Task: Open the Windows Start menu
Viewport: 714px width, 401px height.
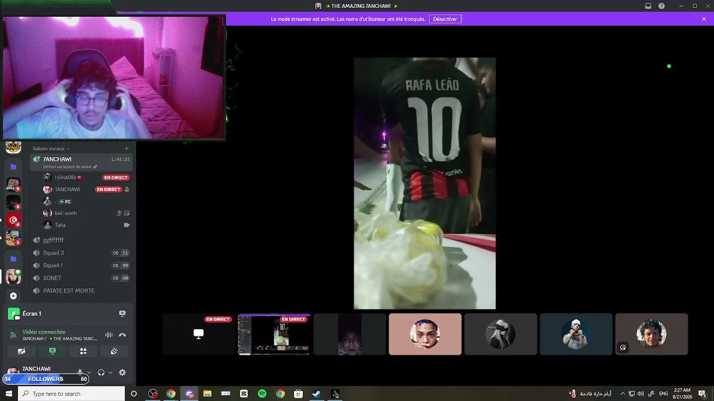Action: 8,394
